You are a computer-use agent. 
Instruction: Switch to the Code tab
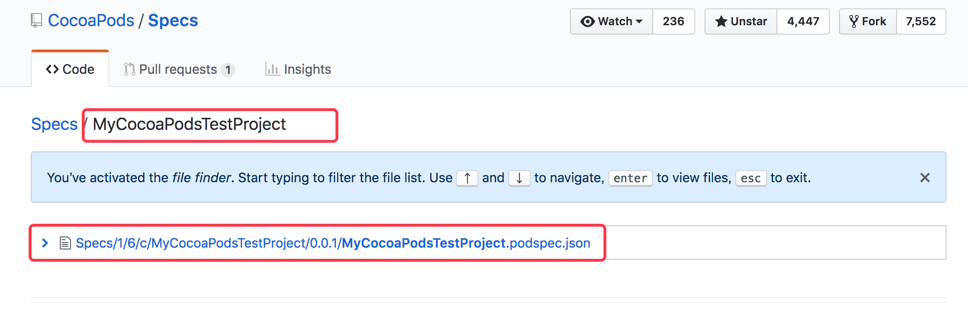pyautogui.click(x=70, y=69)
